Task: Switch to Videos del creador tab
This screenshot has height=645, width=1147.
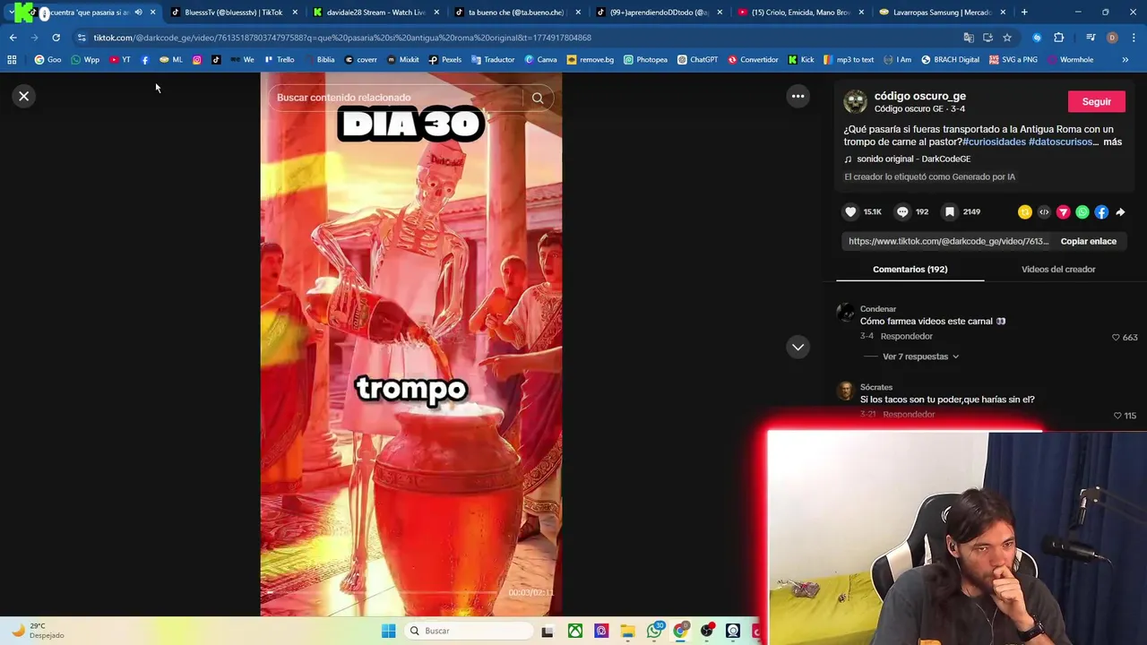Action: [x=1058, y=269]
